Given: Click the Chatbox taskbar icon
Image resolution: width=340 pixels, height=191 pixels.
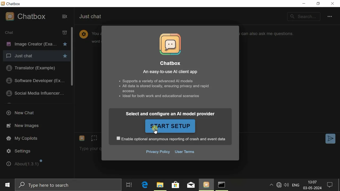Looking at the screenshot, I should tap(206, 185).
